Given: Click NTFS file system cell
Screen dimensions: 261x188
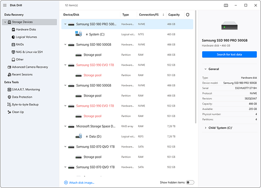Looking at the screenshot, I should tap(141, 34).
